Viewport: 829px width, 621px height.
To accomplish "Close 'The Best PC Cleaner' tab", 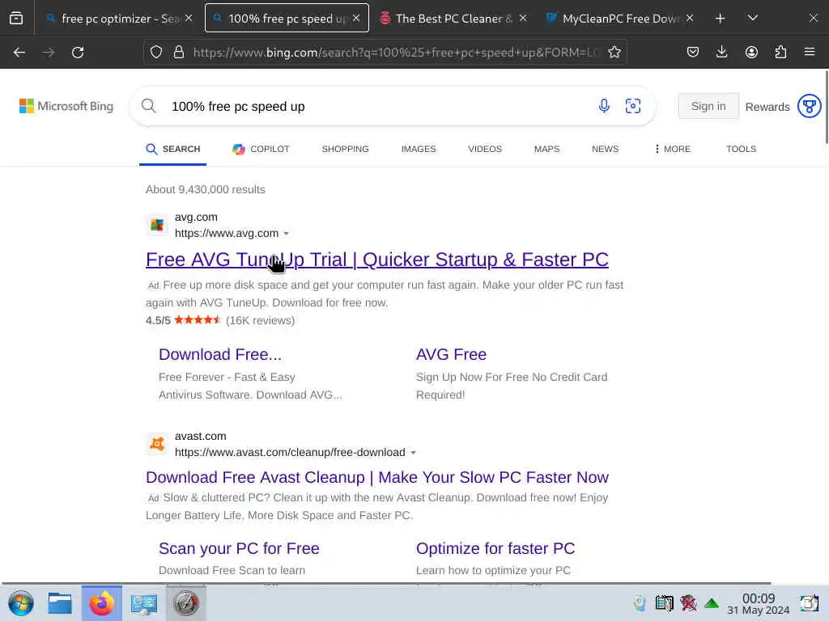I will [523, 18].
